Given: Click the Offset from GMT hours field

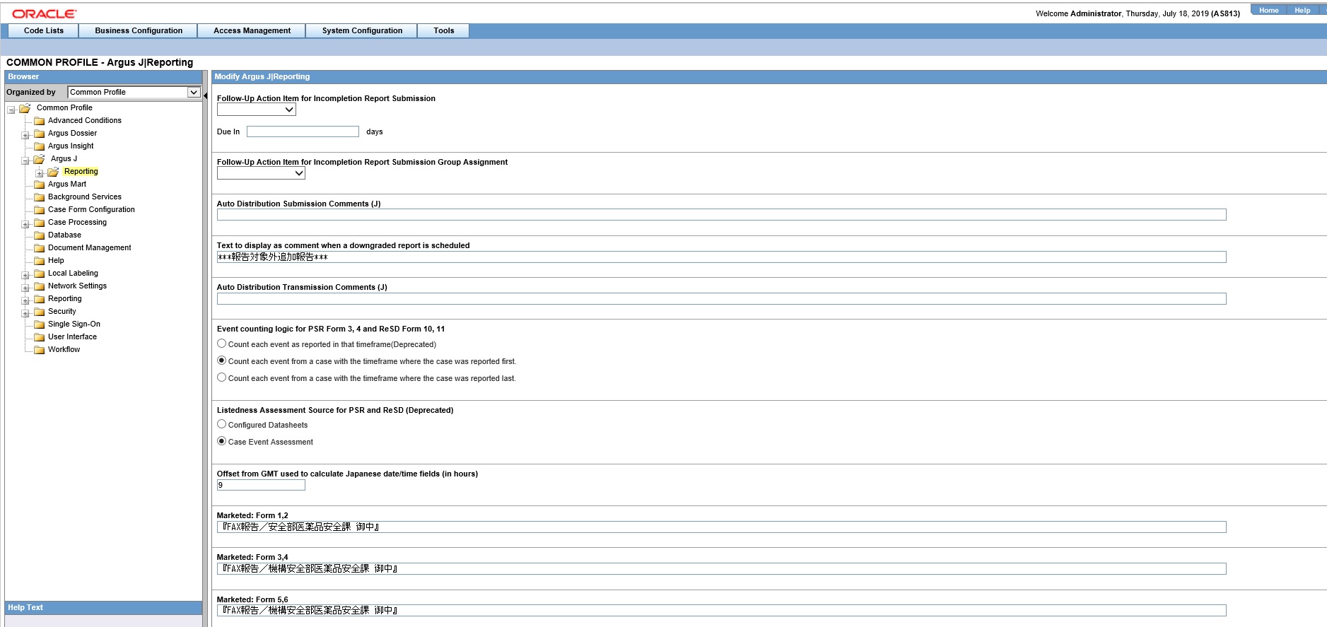Looking at the screenshot, I should 261,485.
